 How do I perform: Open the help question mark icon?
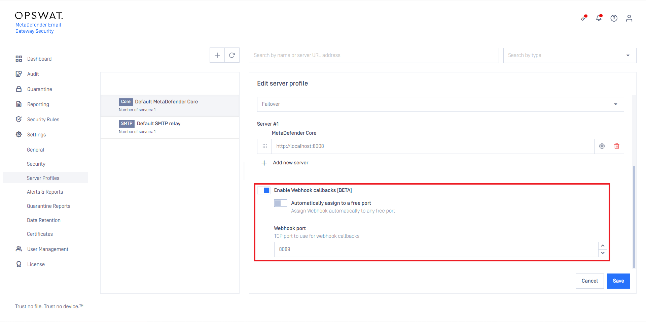(x=614, y=18)
